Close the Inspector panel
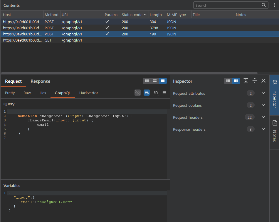The image size is (279, 222). coord(263,81)
